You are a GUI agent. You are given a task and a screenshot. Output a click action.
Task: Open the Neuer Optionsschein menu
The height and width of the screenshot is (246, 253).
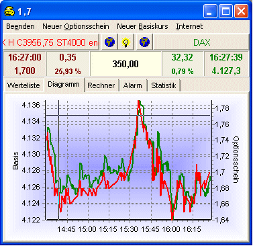[76, 26]
